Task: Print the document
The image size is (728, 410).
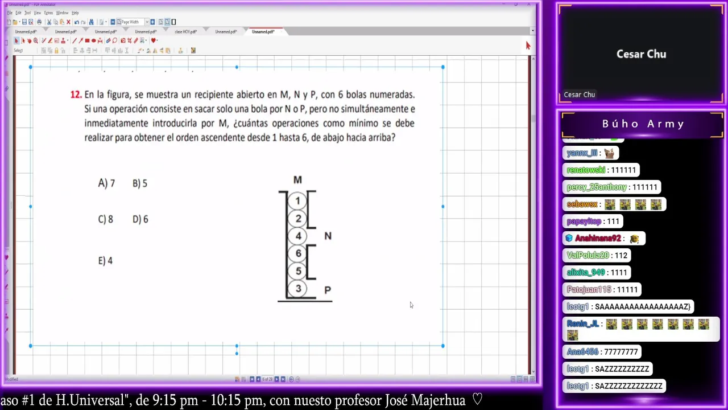Action: coord(39,22)
